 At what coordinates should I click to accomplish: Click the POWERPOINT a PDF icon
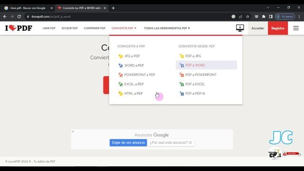(120, 75)
